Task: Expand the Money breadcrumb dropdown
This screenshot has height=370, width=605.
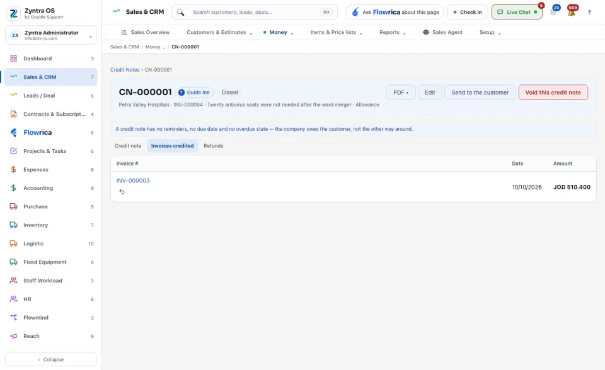Action: tap(155, 47)
